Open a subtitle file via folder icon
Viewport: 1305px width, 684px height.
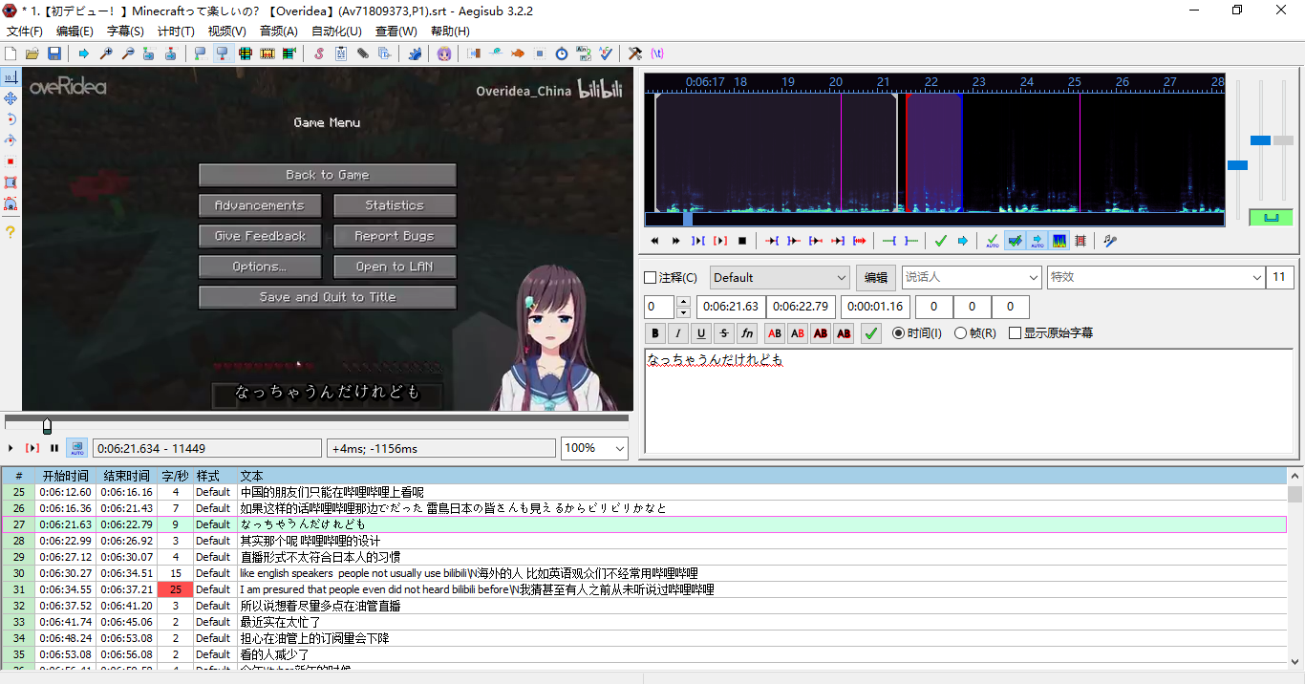tap(32, 53)
